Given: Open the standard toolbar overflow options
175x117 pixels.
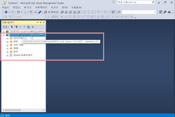Looking at the screenshot, I should (x=173, y=12).
